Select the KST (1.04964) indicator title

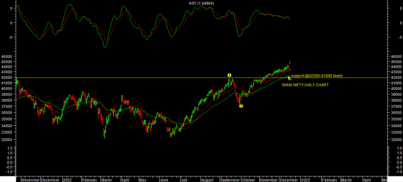pyautogui.click(x=201, y=3)
